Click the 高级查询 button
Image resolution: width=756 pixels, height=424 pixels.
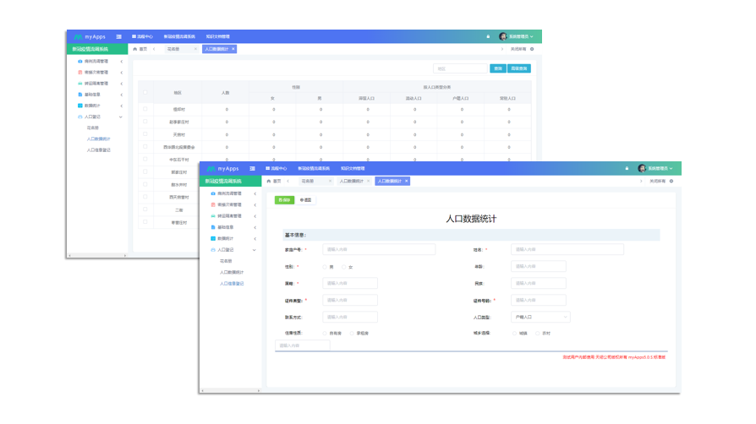coord(519,68)
